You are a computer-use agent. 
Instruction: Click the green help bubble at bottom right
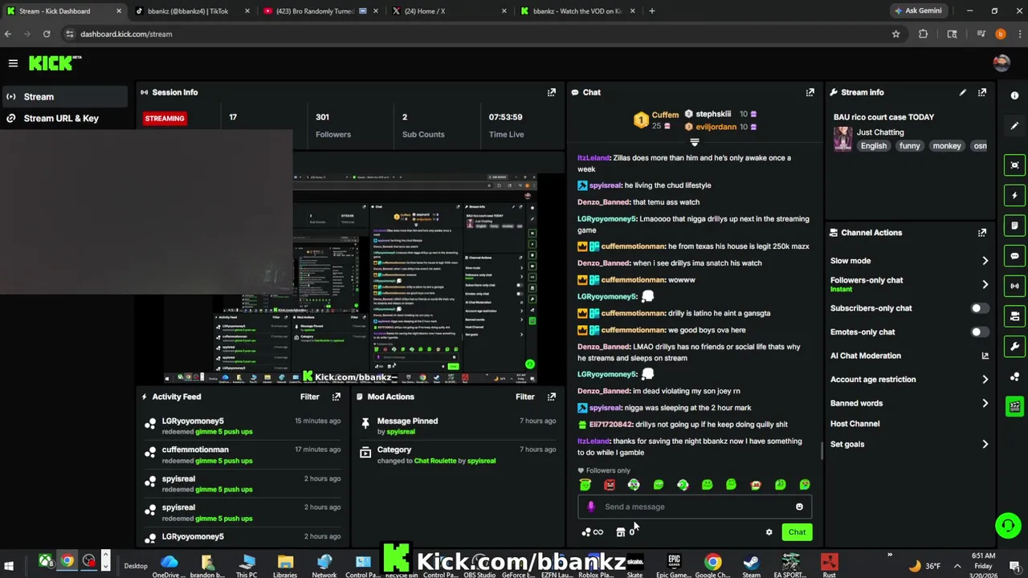coord(1007,526)
